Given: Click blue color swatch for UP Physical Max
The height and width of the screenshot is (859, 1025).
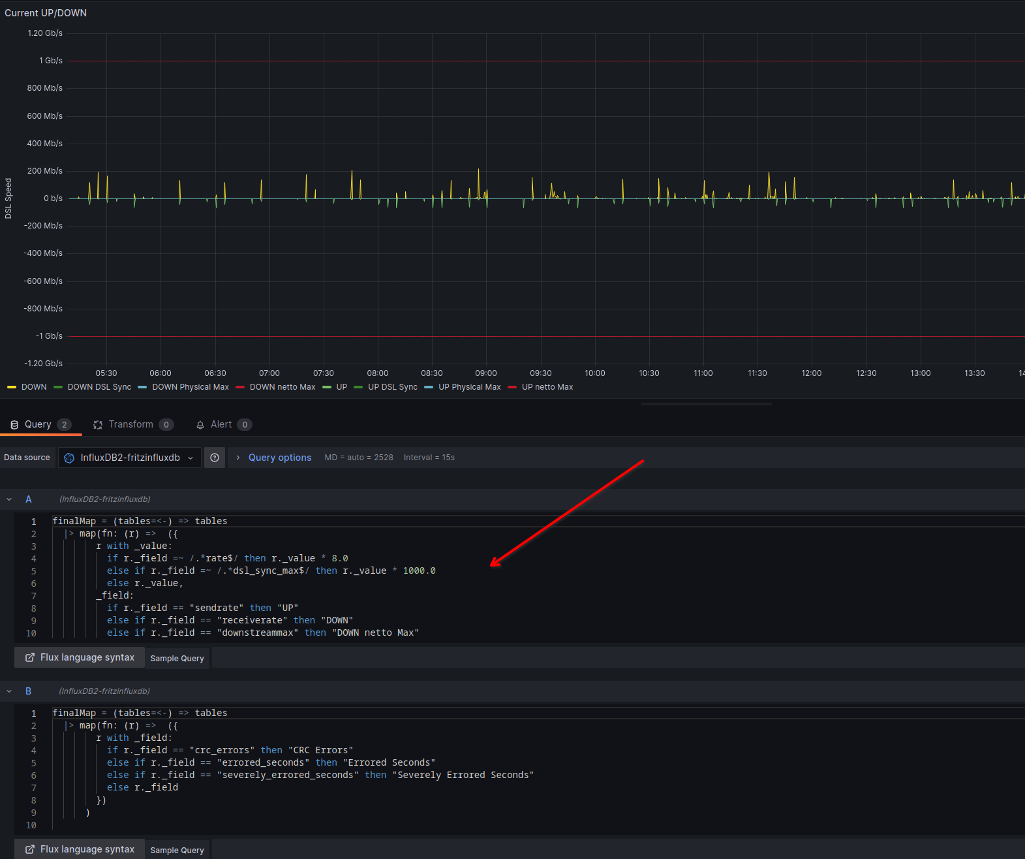Looking at the screenshot, I should [429, 387].
